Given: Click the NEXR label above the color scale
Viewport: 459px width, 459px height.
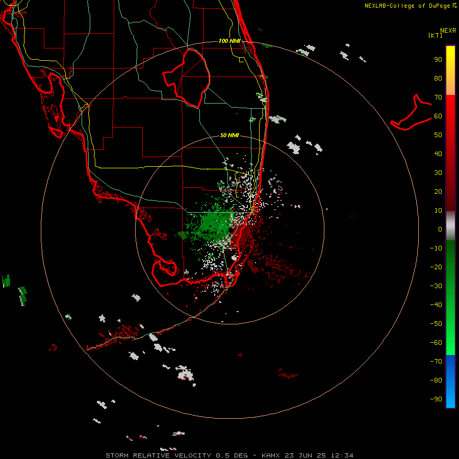Looking at the screenshot, I should (x=448, y=31).
